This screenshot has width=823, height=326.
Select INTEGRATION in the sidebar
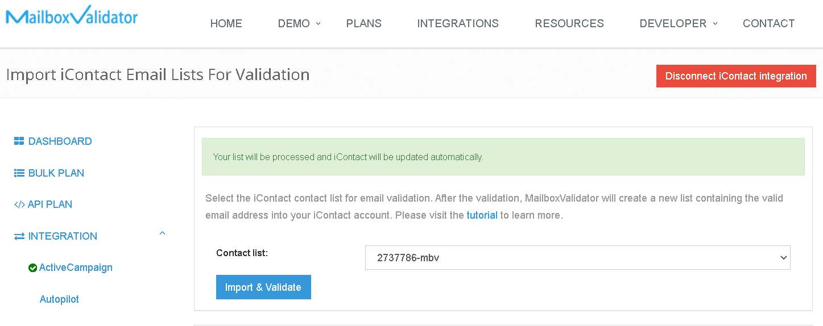63,236
